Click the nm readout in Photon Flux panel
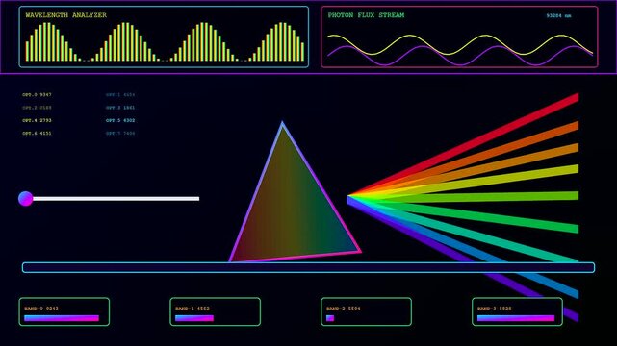617x346 pixels. [x=558, y=16]
